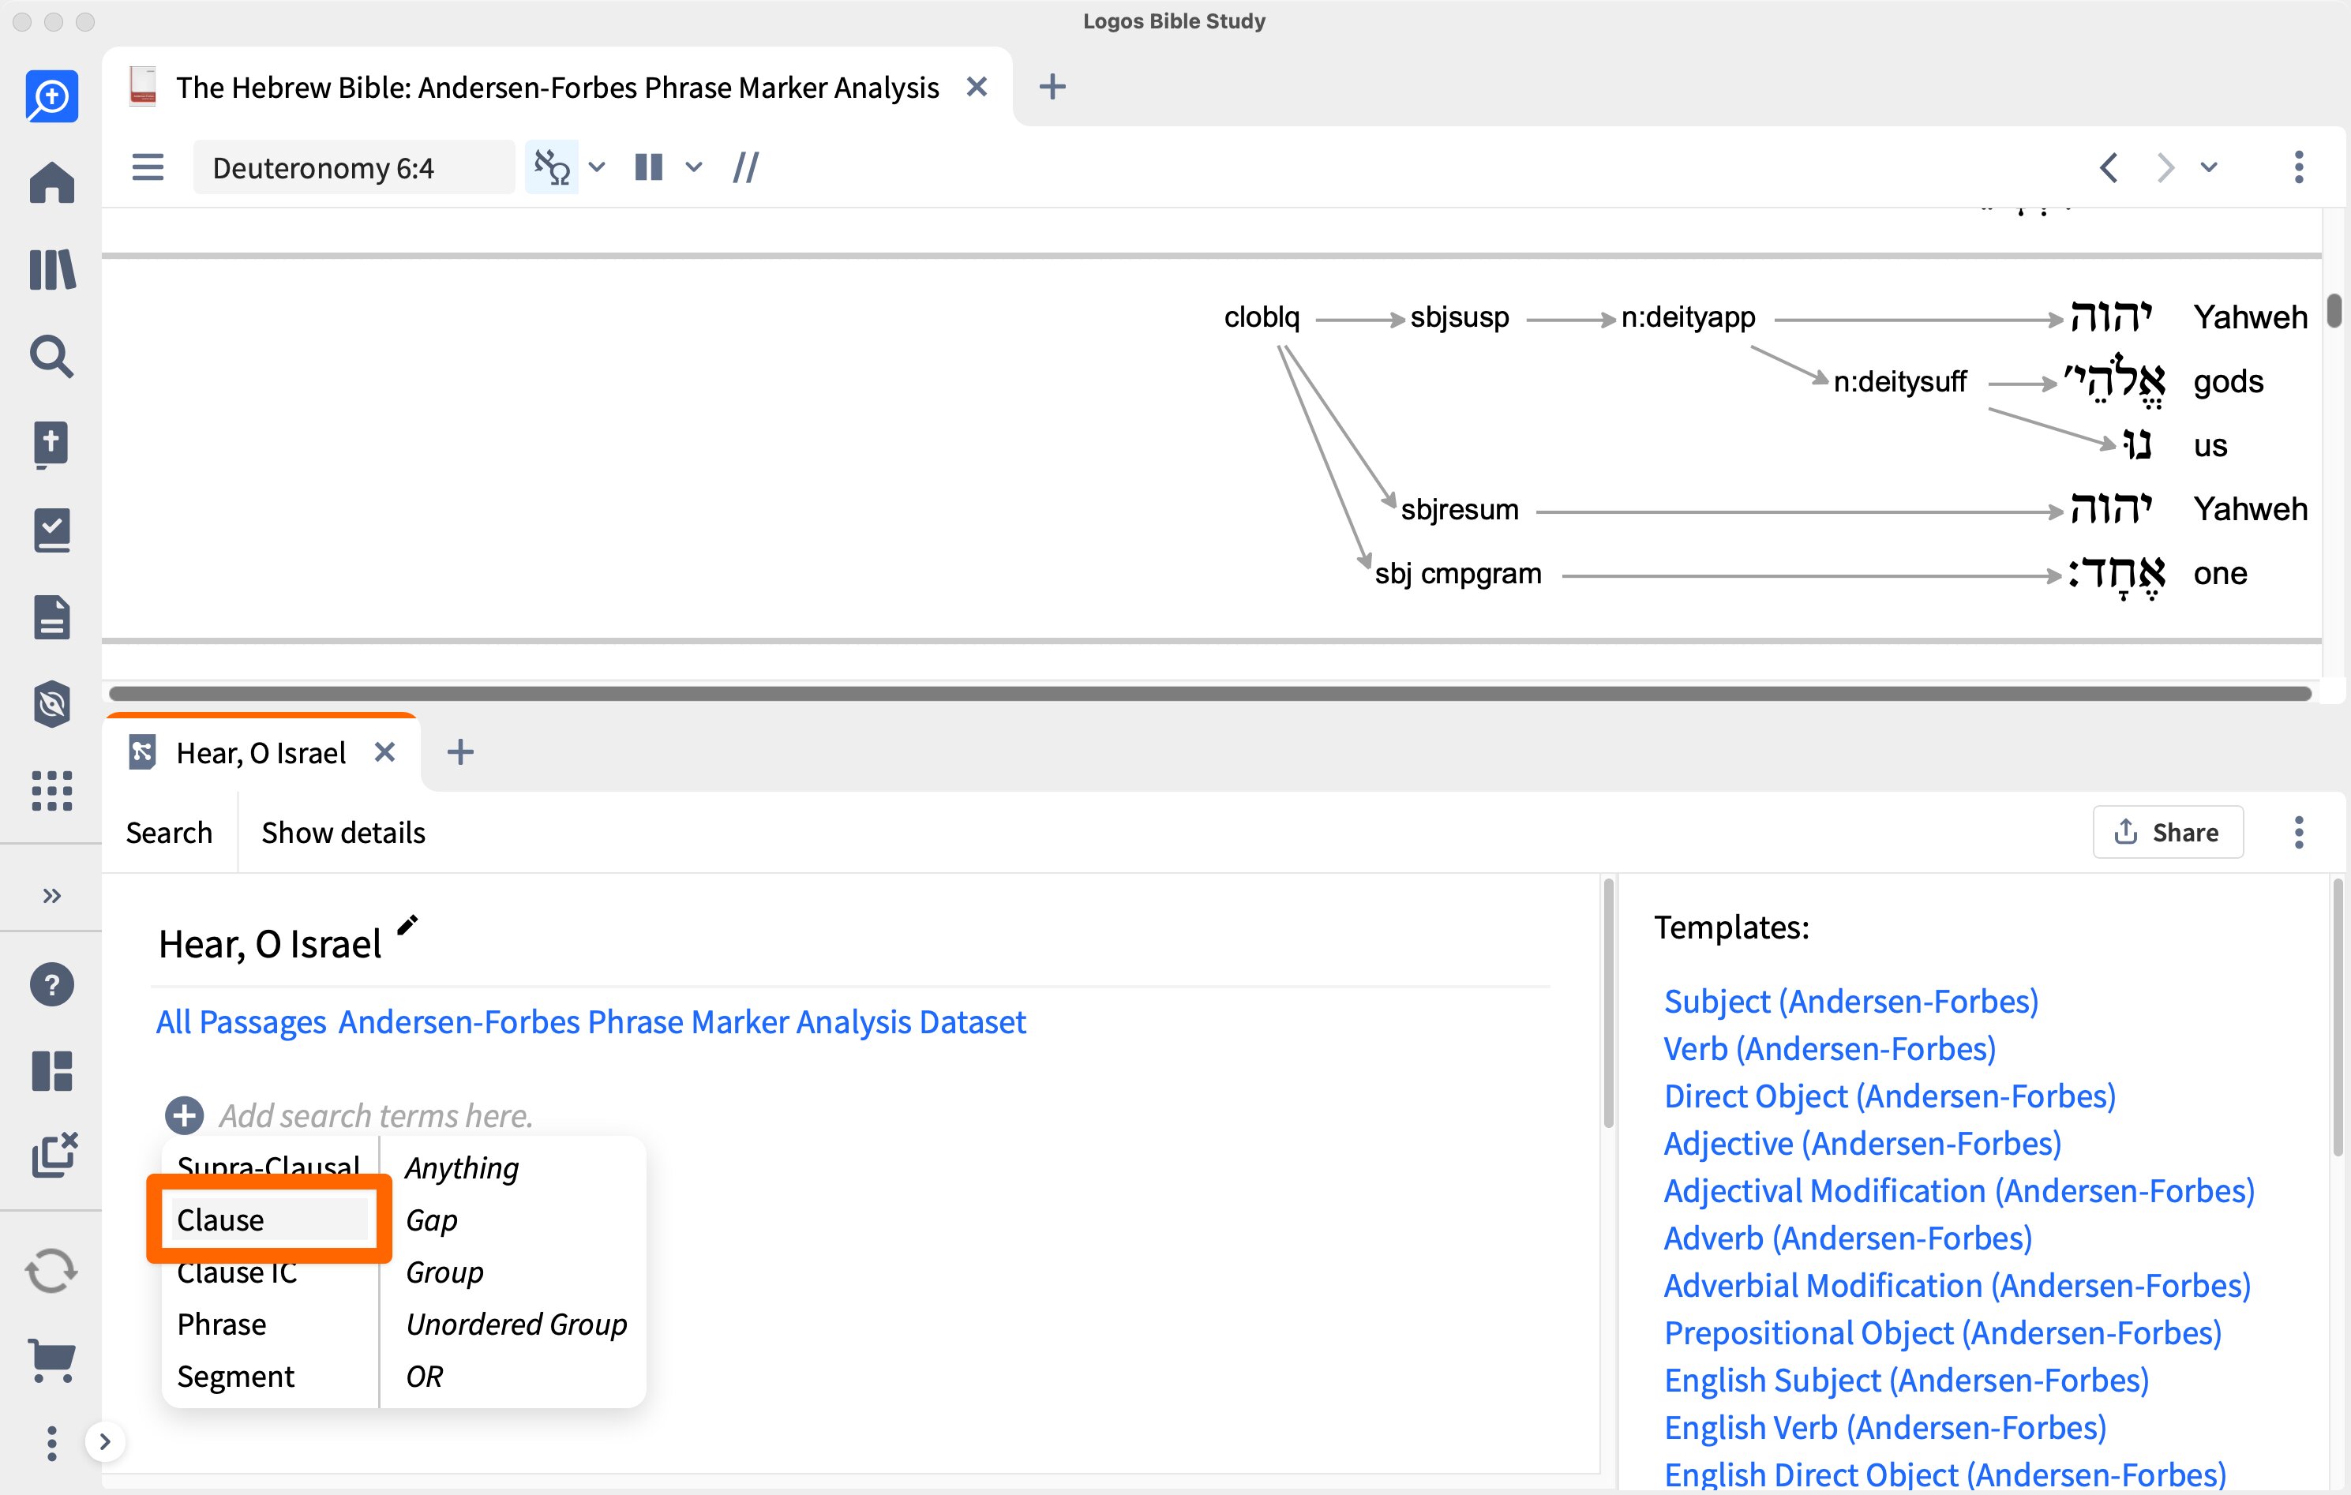2351x1495 pixels.
Task: Click Show details
Action: [x=343, y=833]
